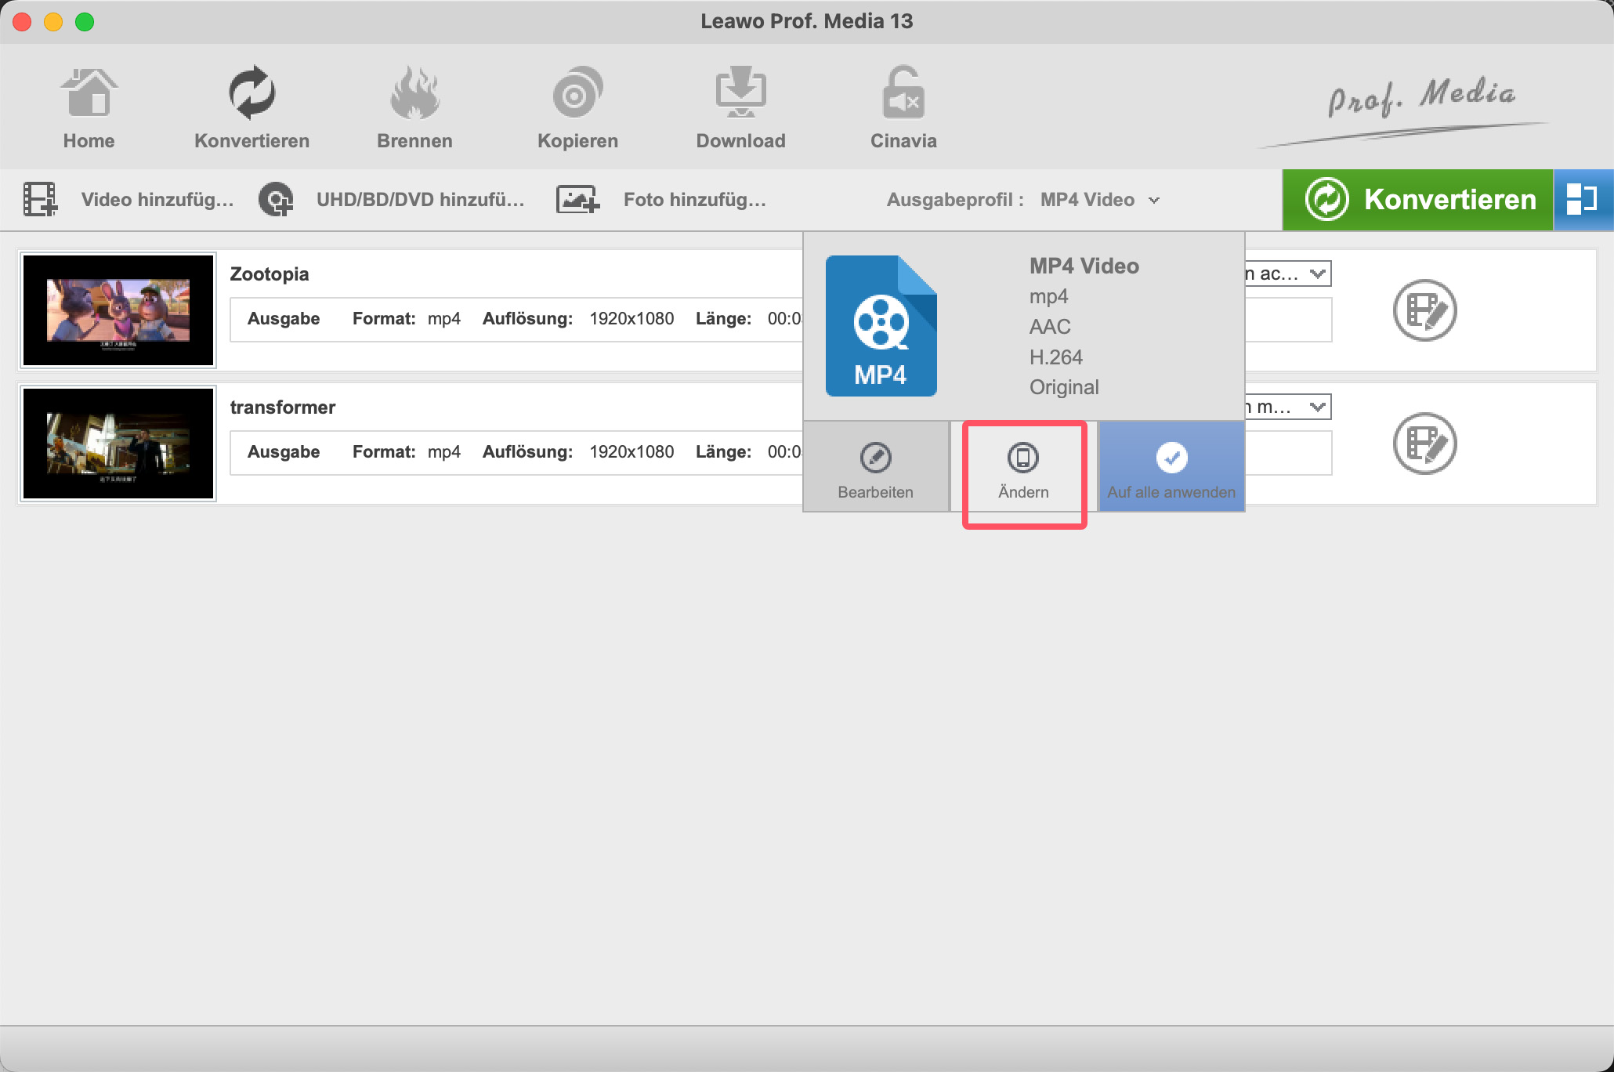1614x1072 pixels.
Task: Click the add photo icon
Action: 577,199
